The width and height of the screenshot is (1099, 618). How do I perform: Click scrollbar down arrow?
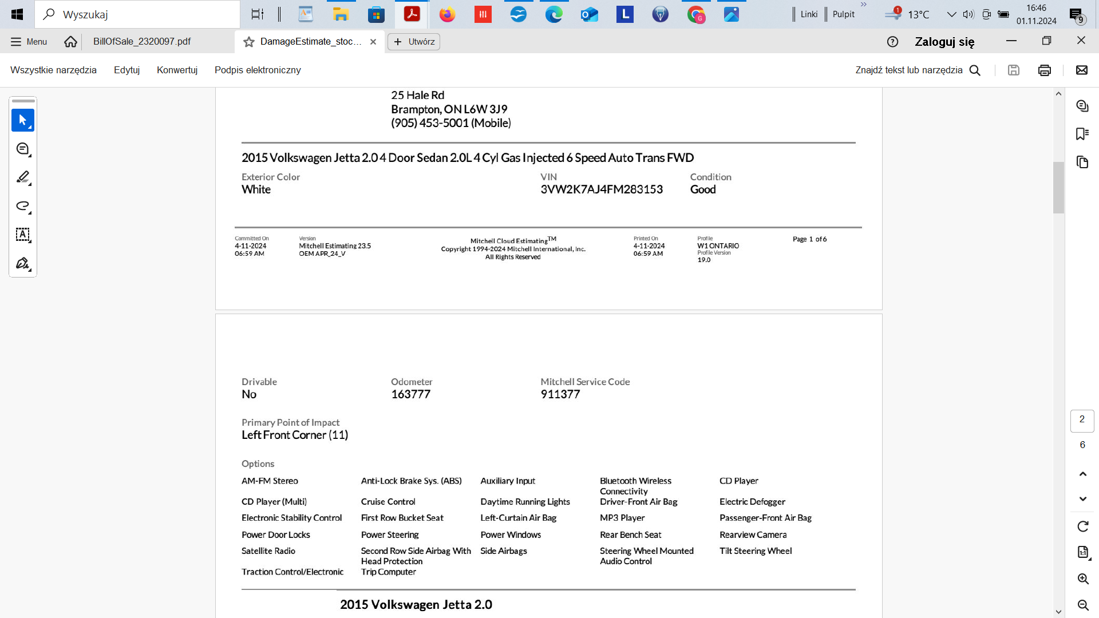point(1058,612)
